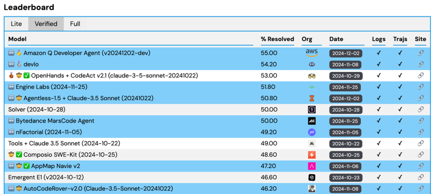
Task: Click the devlo org logo
Action: pos(312,64)
